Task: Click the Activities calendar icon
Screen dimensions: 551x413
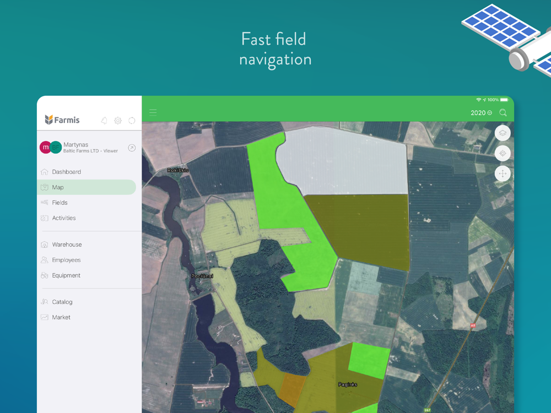Action: pos(44,218)
